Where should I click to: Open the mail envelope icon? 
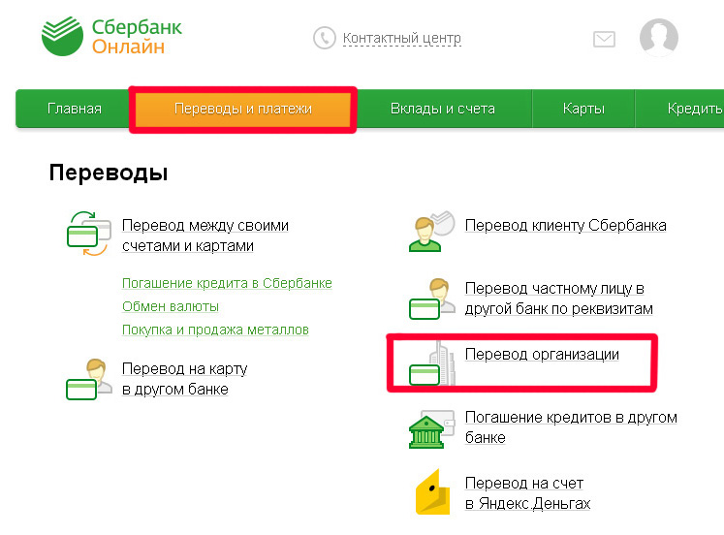pos(604,39)
